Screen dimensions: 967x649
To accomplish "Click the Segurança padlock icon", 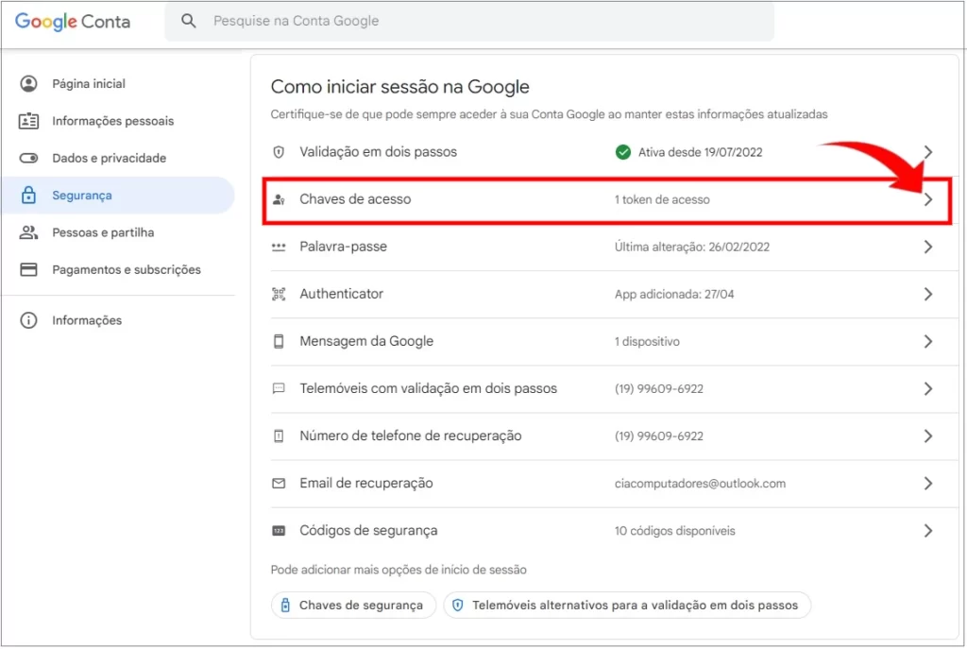I will (x=28, y=195).
